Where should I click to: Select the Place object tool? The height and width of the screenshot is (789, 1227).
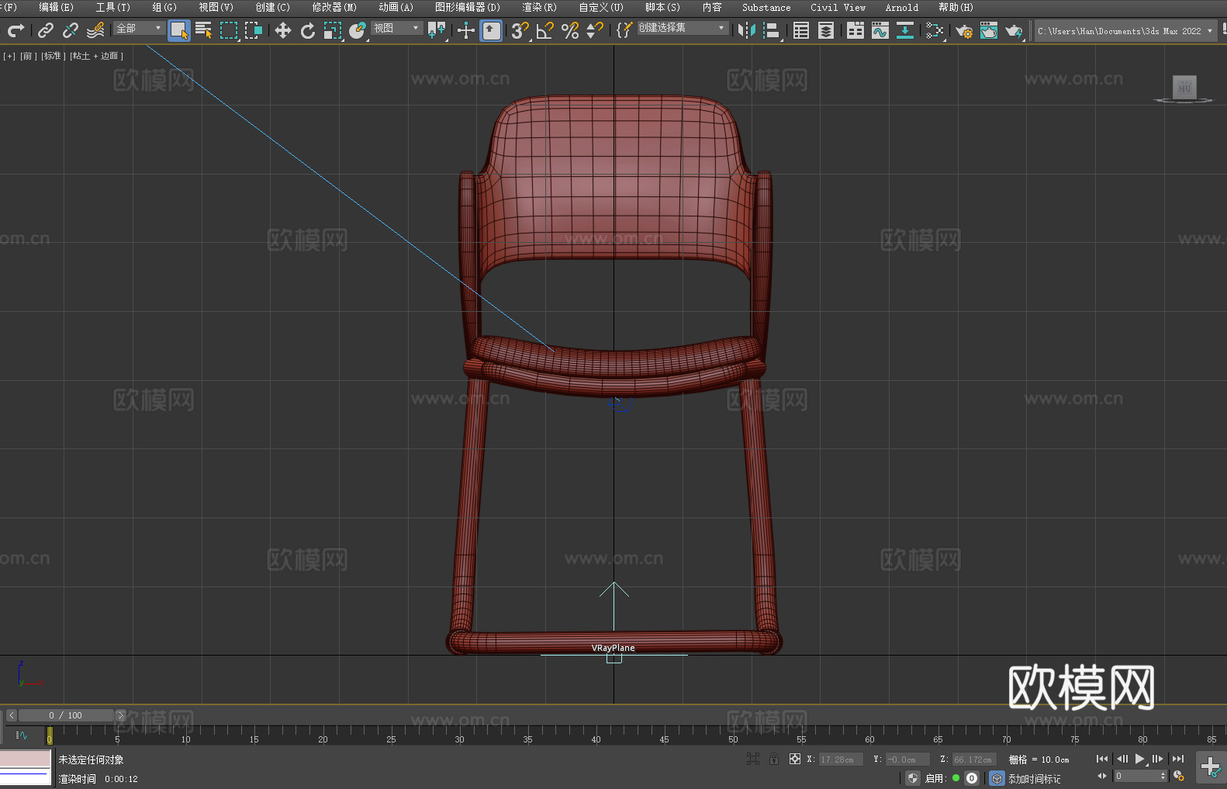point(358,30)
